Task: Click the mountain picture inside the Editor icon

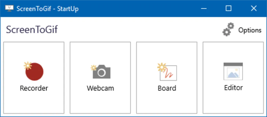Action: (x=233, y=74)
